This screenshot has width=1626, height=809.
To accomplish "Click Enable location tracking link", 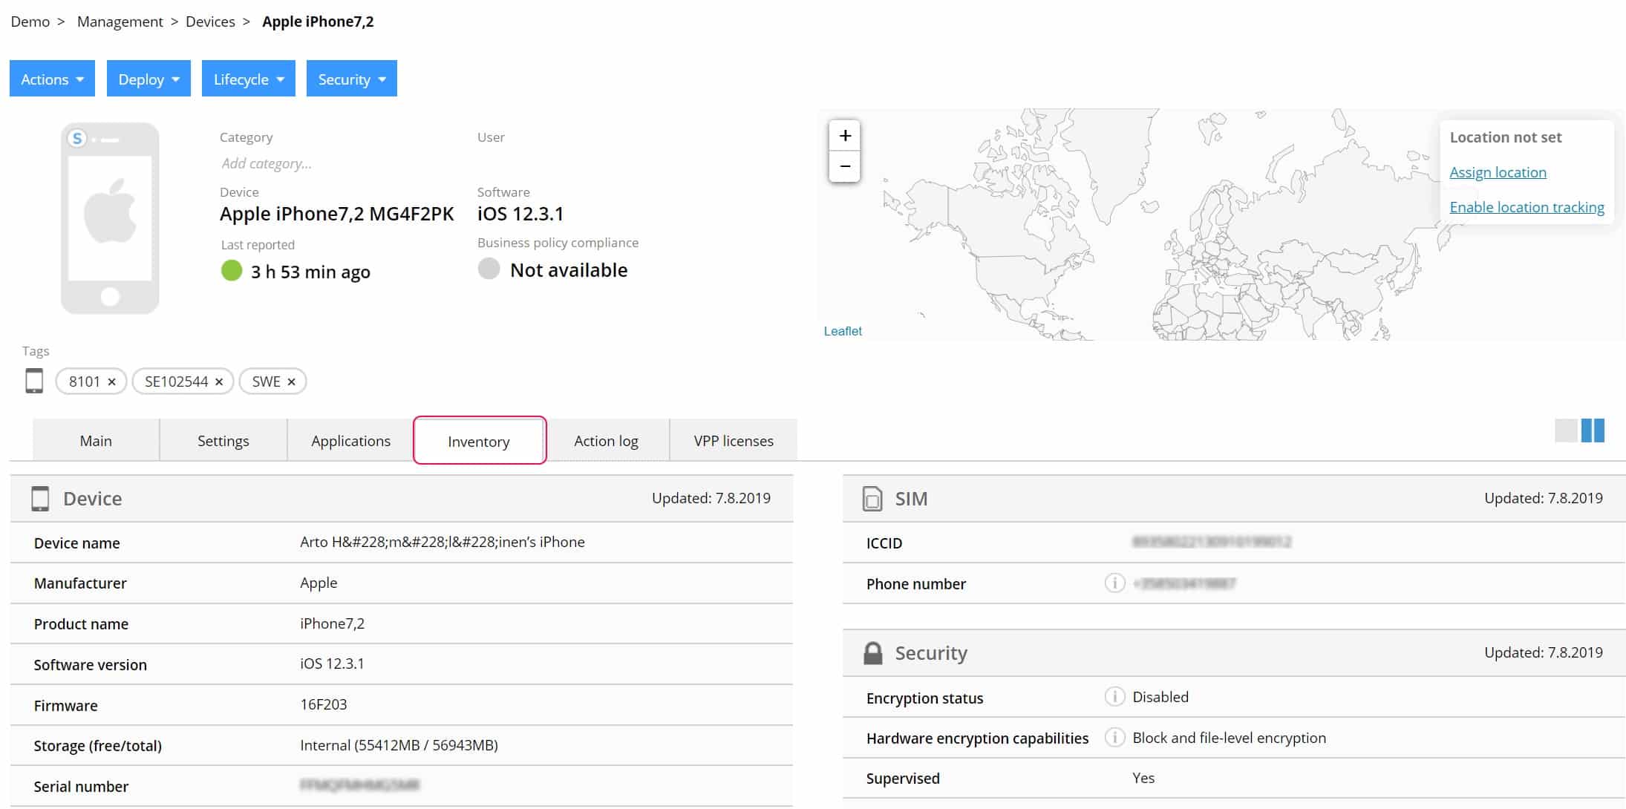I will click(1527, 207).
